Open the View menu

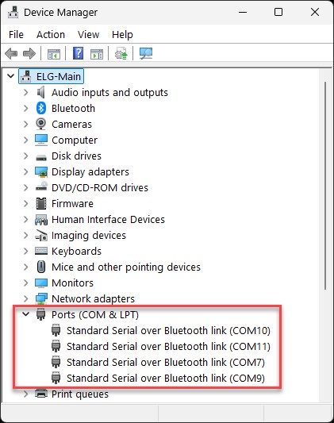click(88, 35)
